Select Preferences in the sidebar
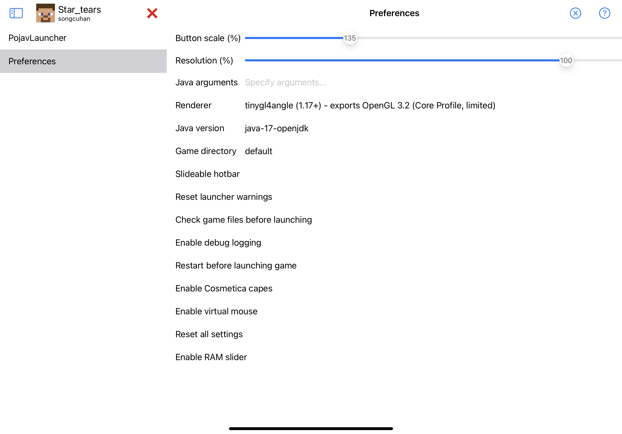Image resolution: width=622 pixels, height=434 pixels. [x=83, y=61]
